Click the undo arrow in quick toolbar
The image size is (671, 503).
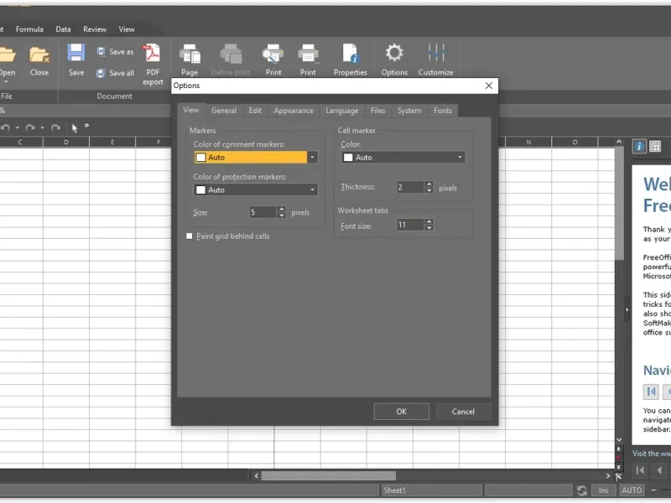[x=6, y=128]
